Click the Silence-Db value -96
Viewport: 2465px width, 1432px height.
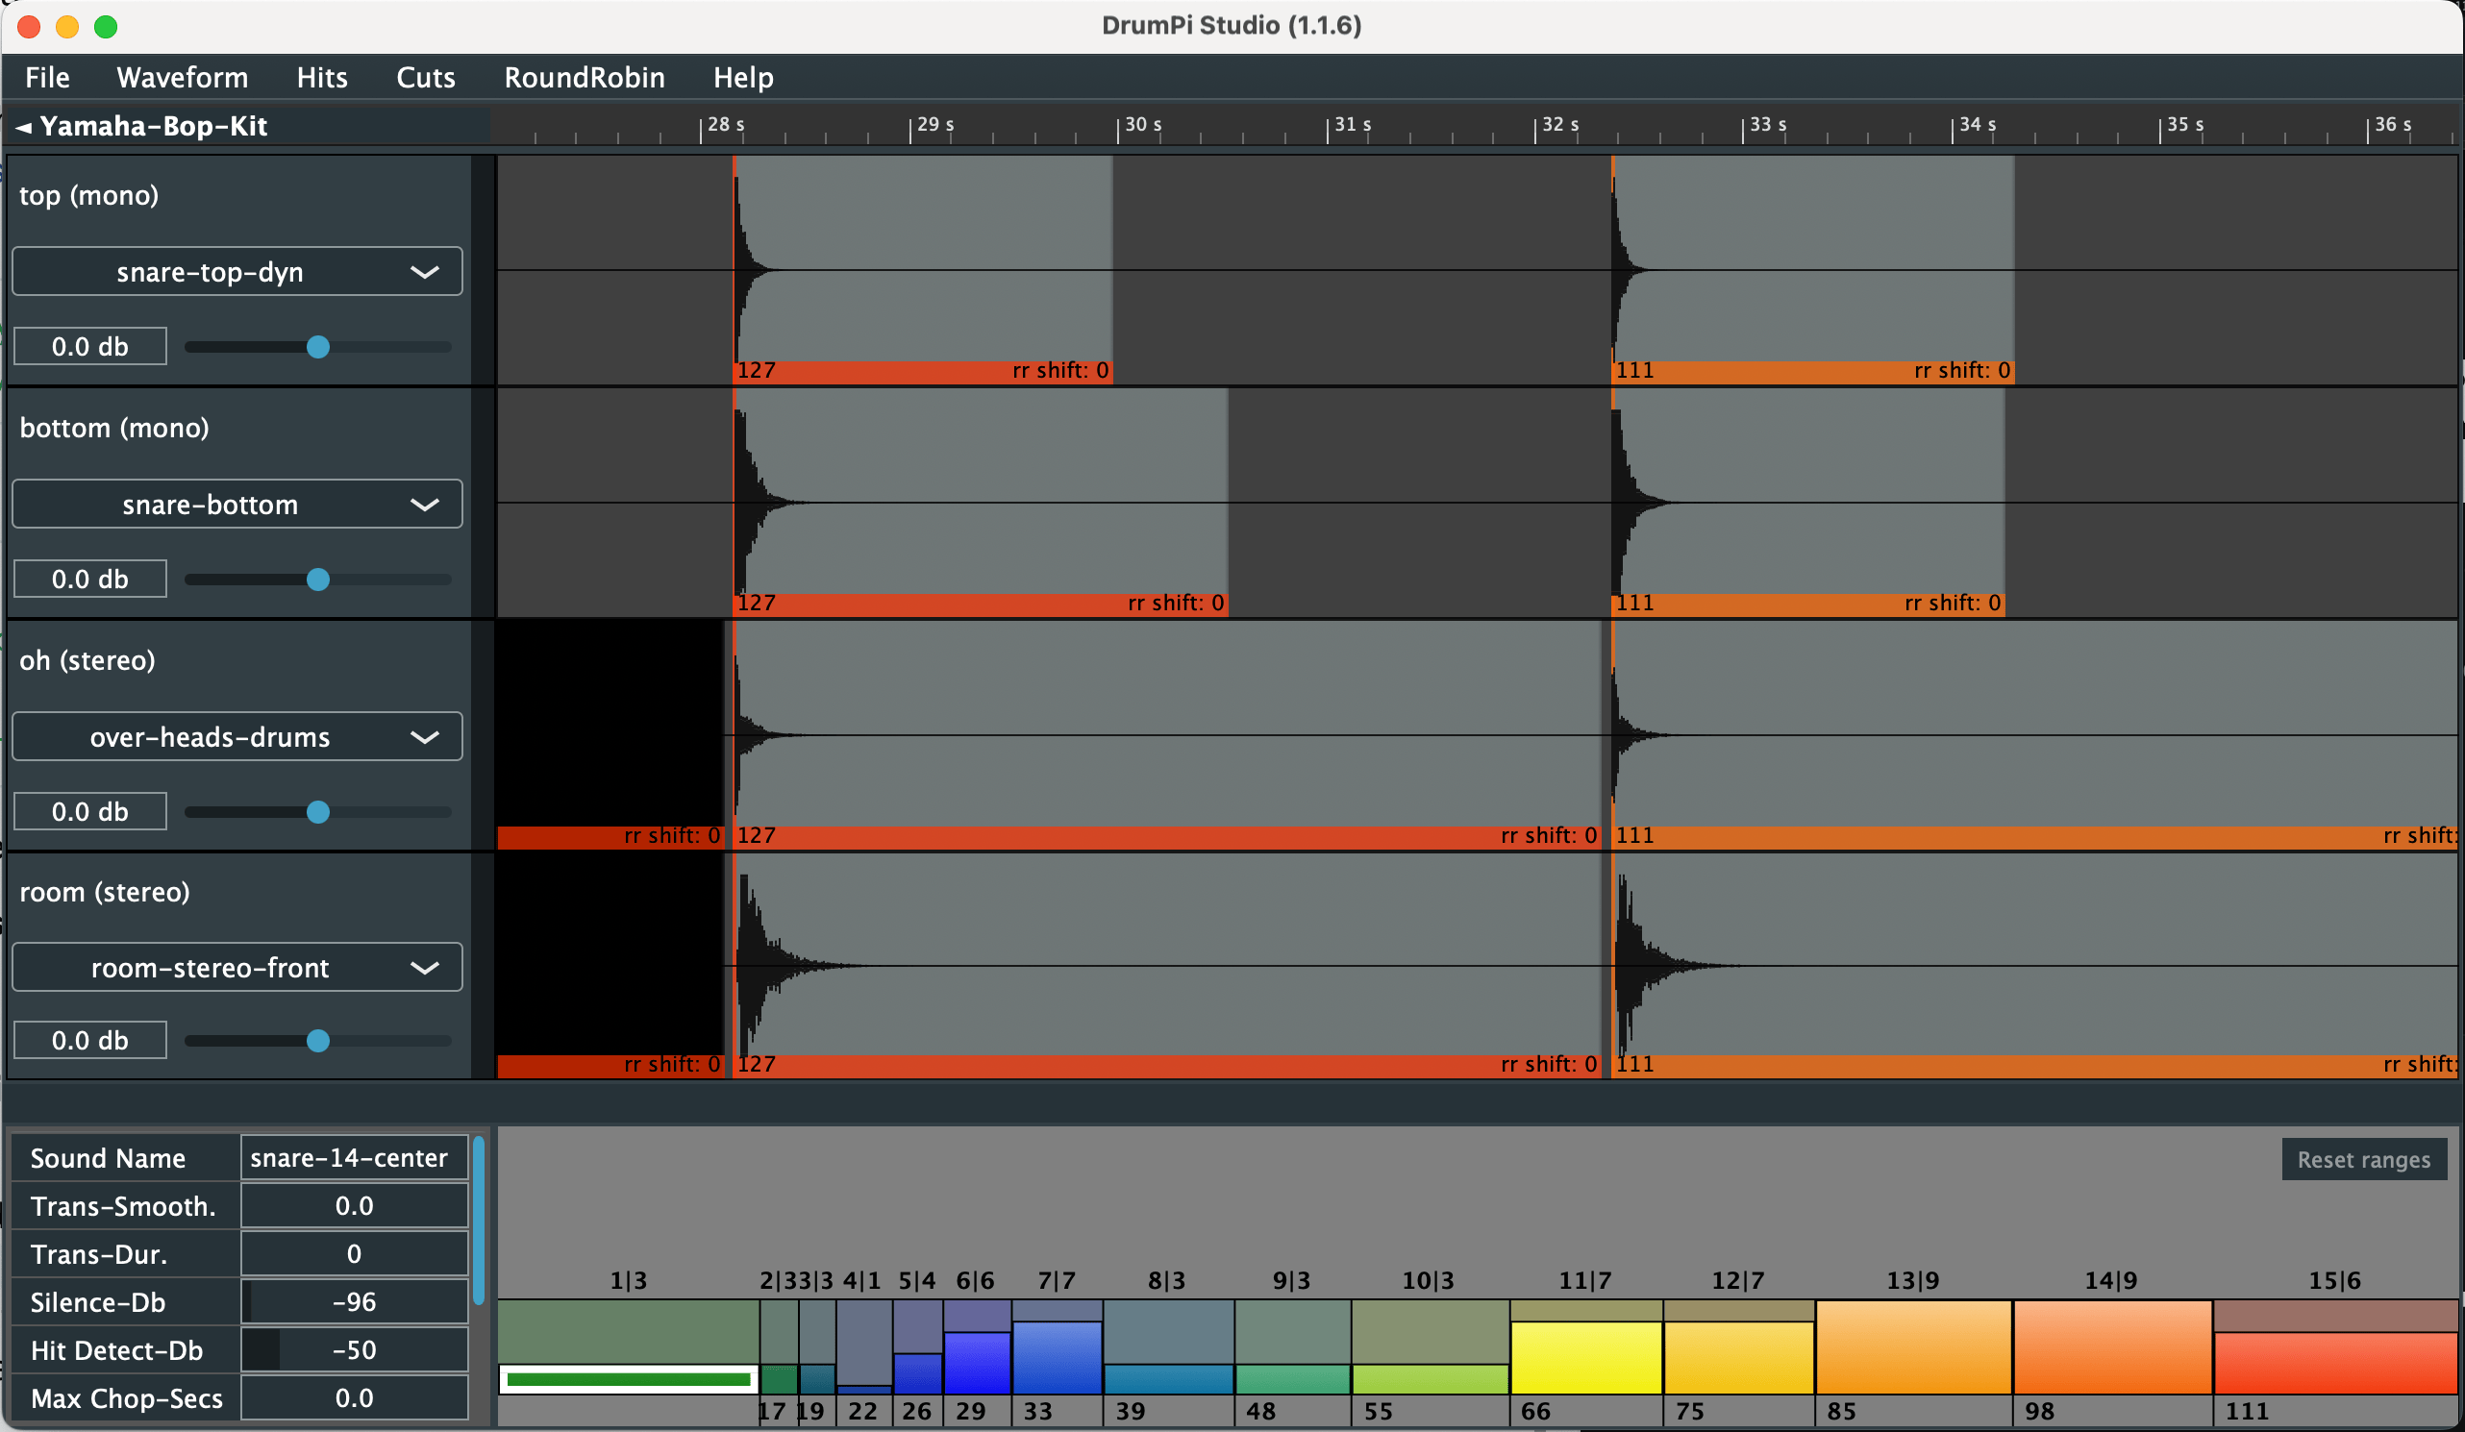(353, 1302)
